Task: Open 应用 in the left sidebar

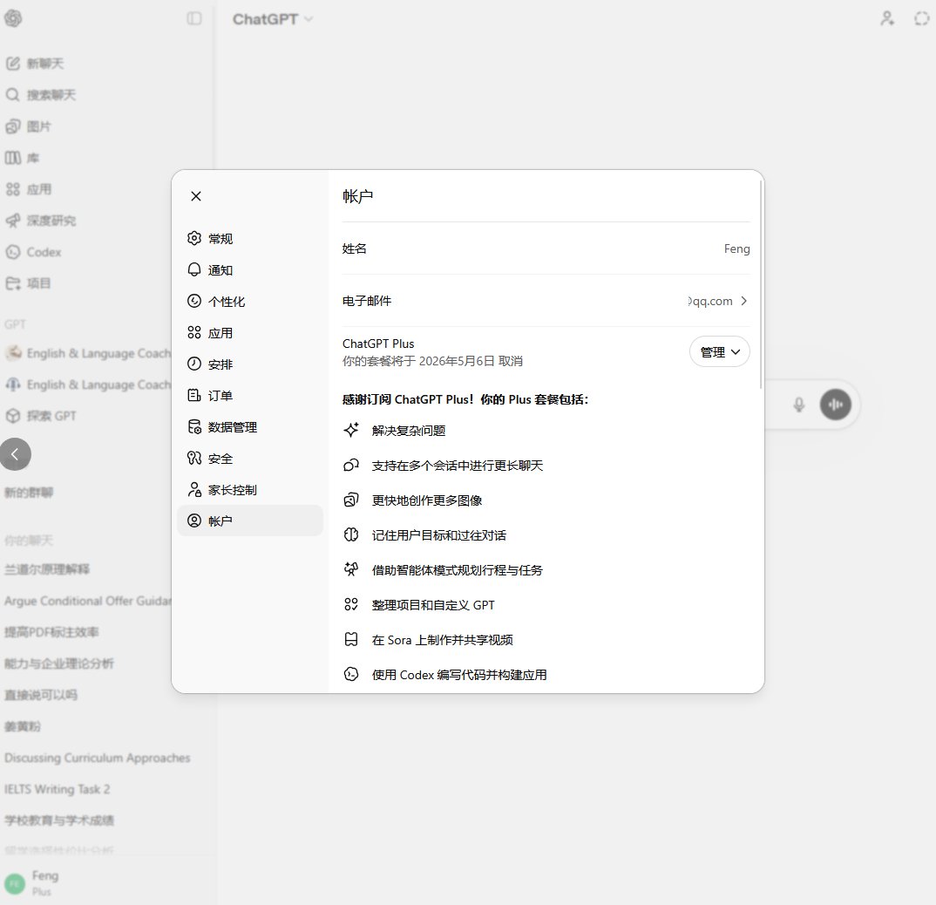Action: pyautogui.click(x=29, y=189)
